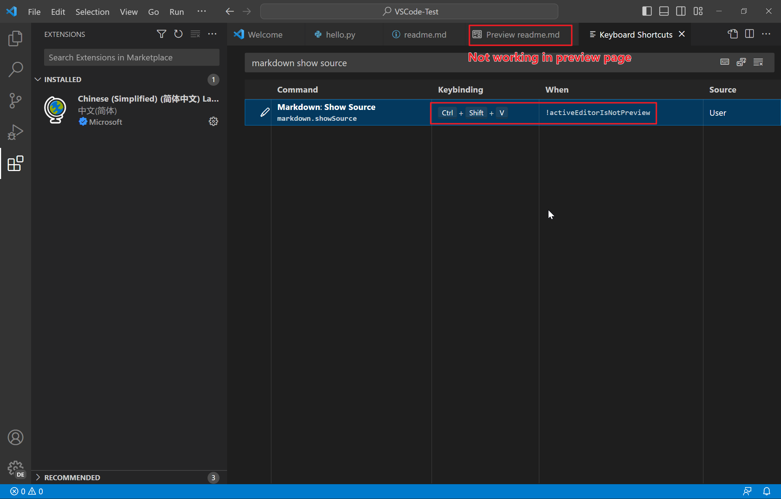Open Keyboard Shortcuts JSON file
The height and width of the screenshot is (499, 781).
[733, 34]
